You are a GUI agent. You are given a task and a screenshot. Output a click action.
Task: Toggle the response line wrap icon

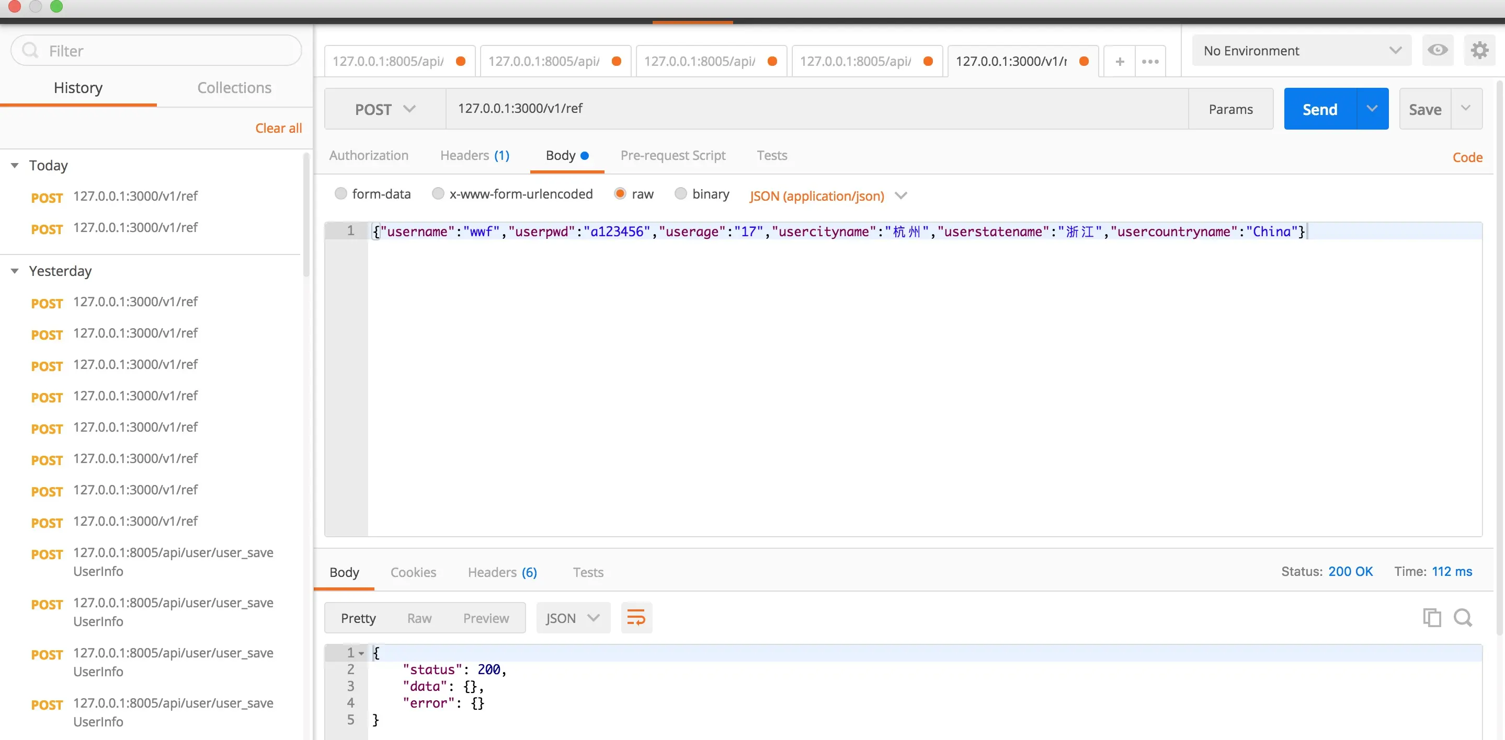click(x=636, y=617)
